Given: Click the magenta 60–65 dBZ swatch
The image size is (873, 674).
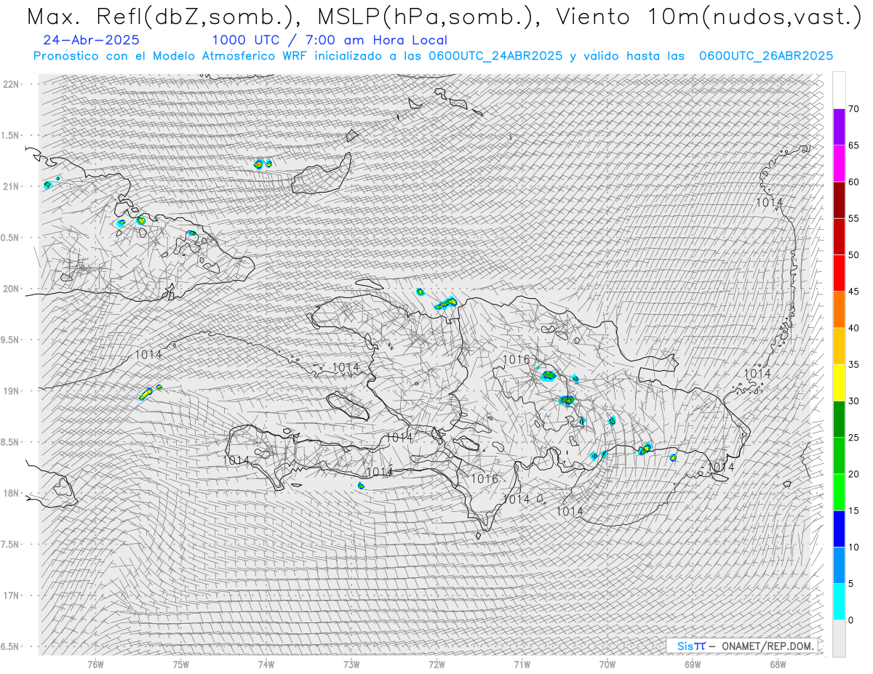Looking at the screenshot, I should (x=839, y=164).
